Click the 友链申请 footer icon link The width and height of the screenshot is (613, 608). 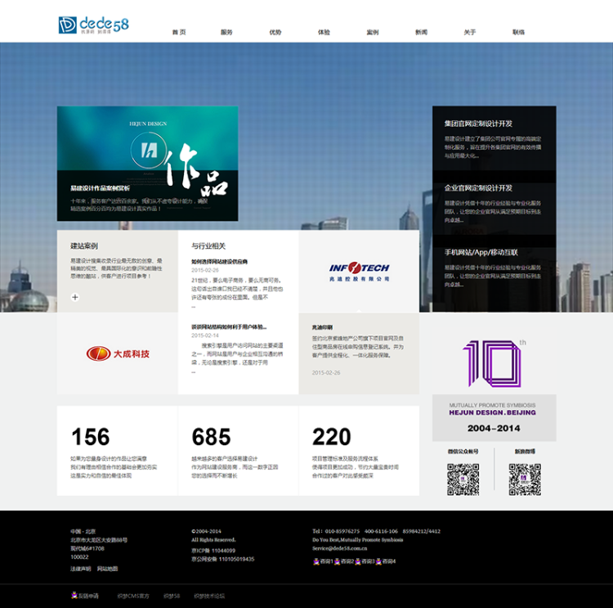(x=85, y=596)
